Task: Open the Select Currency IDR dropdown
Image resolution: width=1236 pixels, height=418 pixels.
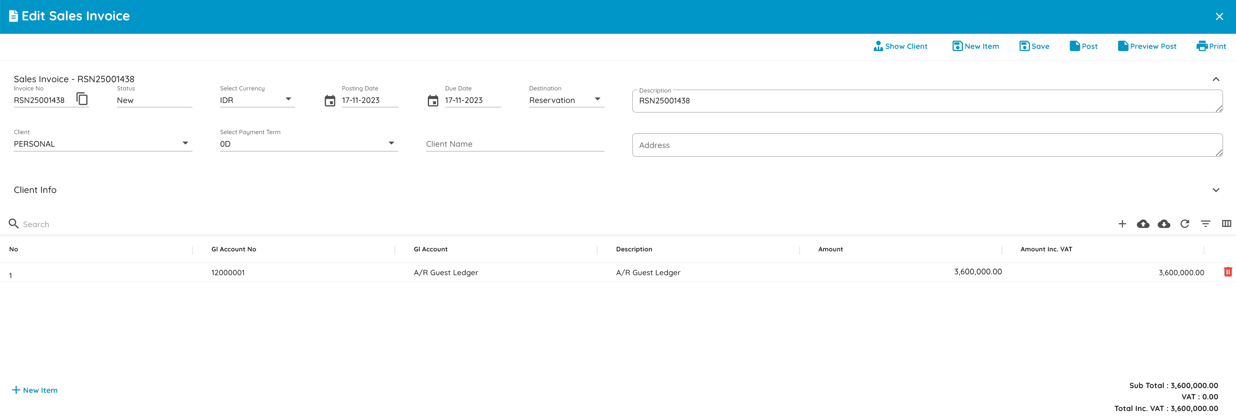Action: click(x=257, y=100)
